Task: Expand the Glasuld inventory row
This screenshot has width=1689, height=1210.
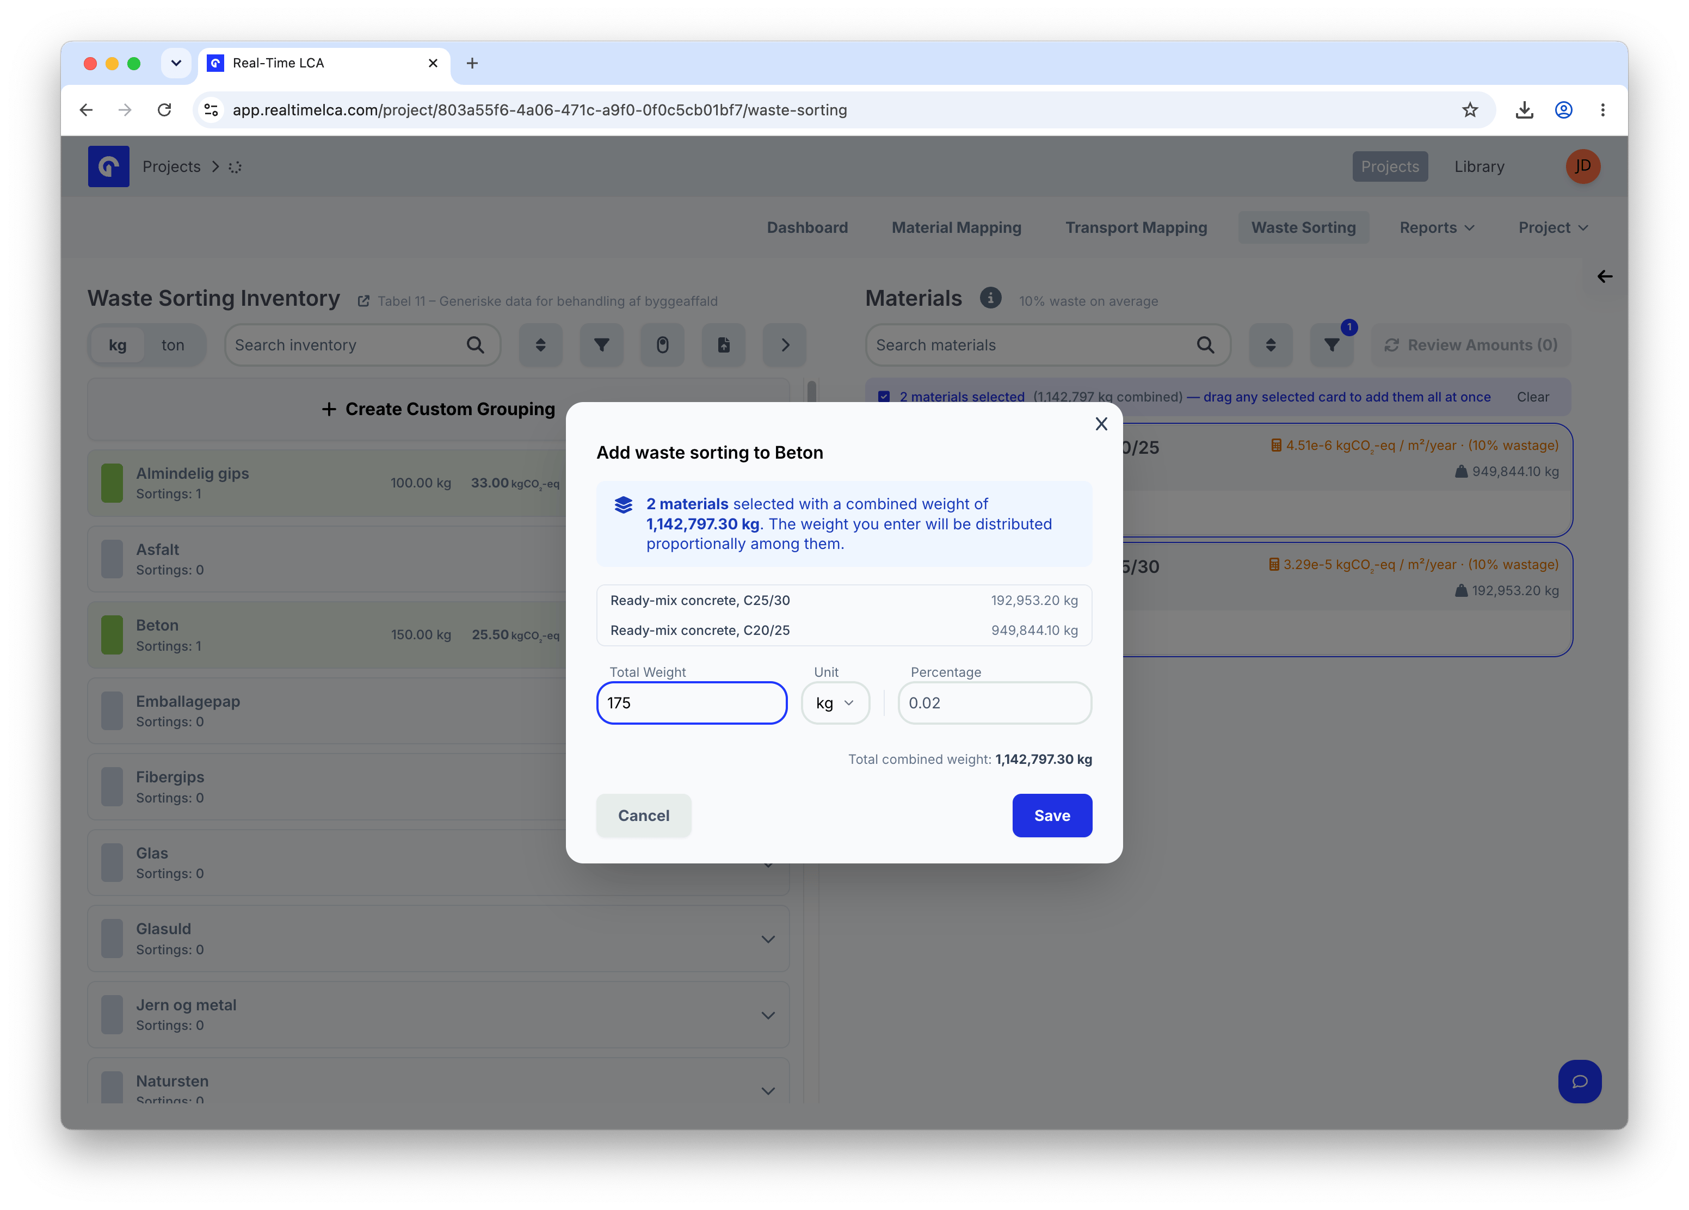Action: (x=768, y=939)
